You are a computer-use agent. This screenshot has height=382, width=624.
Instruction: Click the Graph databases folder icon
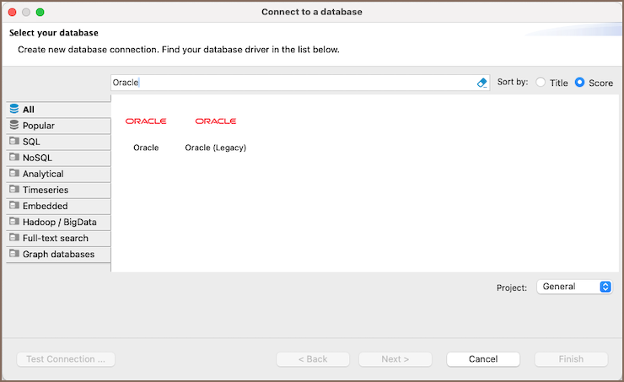point(14,254)
